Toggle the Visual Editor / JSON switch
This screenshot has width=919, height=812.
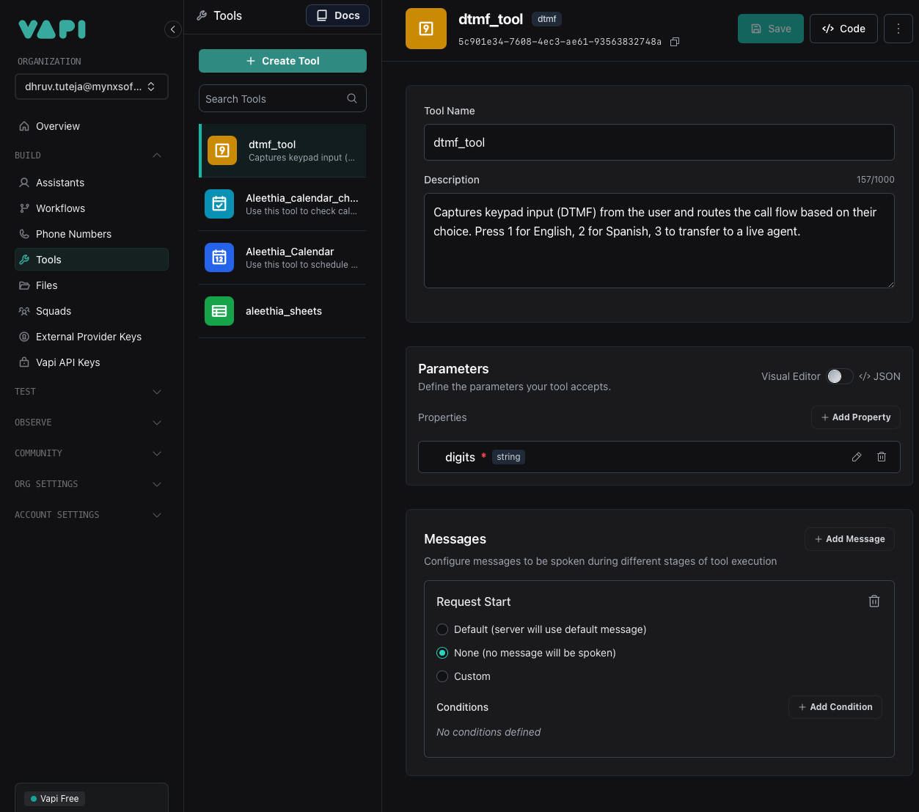coord(840,376)
